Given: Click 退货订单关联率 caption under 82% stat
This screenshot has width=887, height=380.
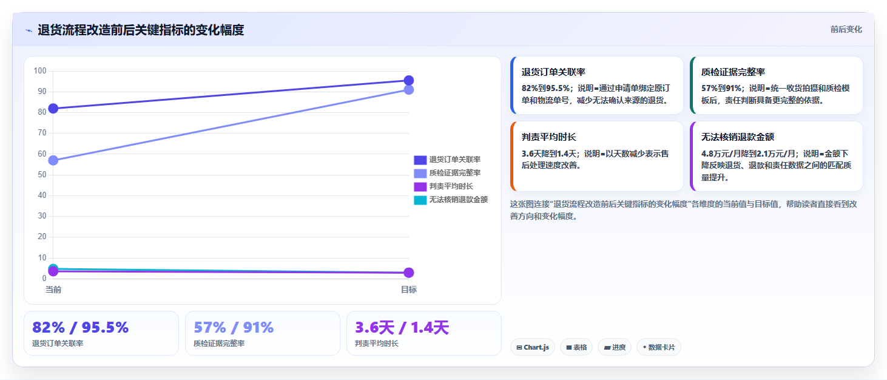Looking at the screenshot, I should coord(58,344).
